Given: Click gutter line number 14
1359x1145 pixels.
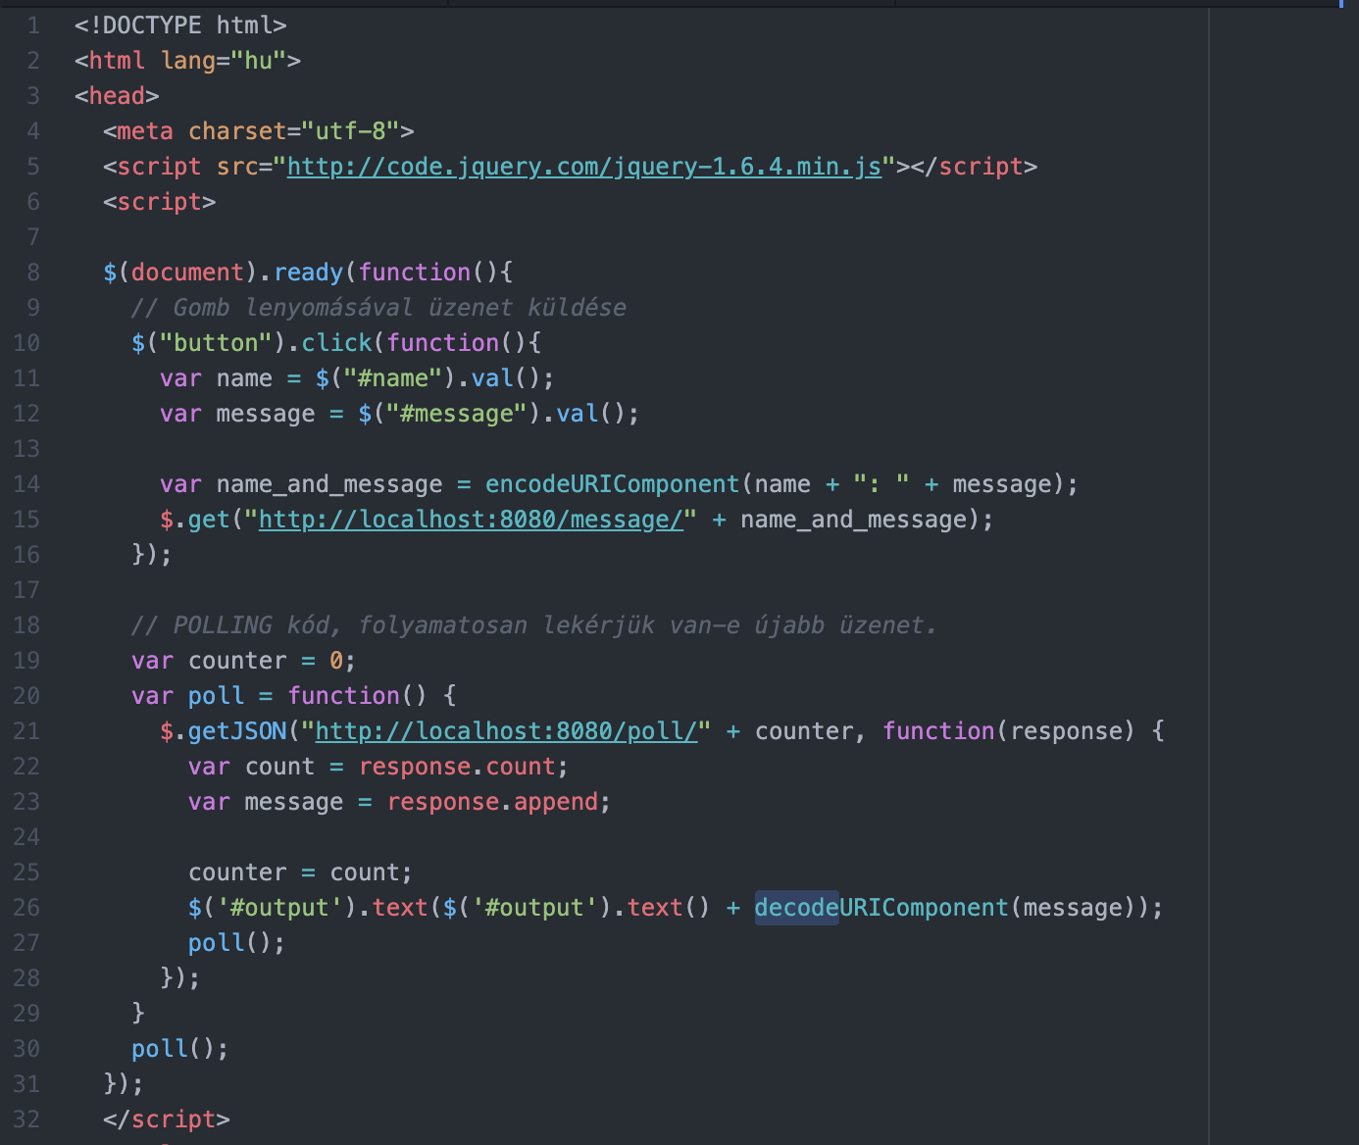Looking at the screenshot, I should coord(27,484).
